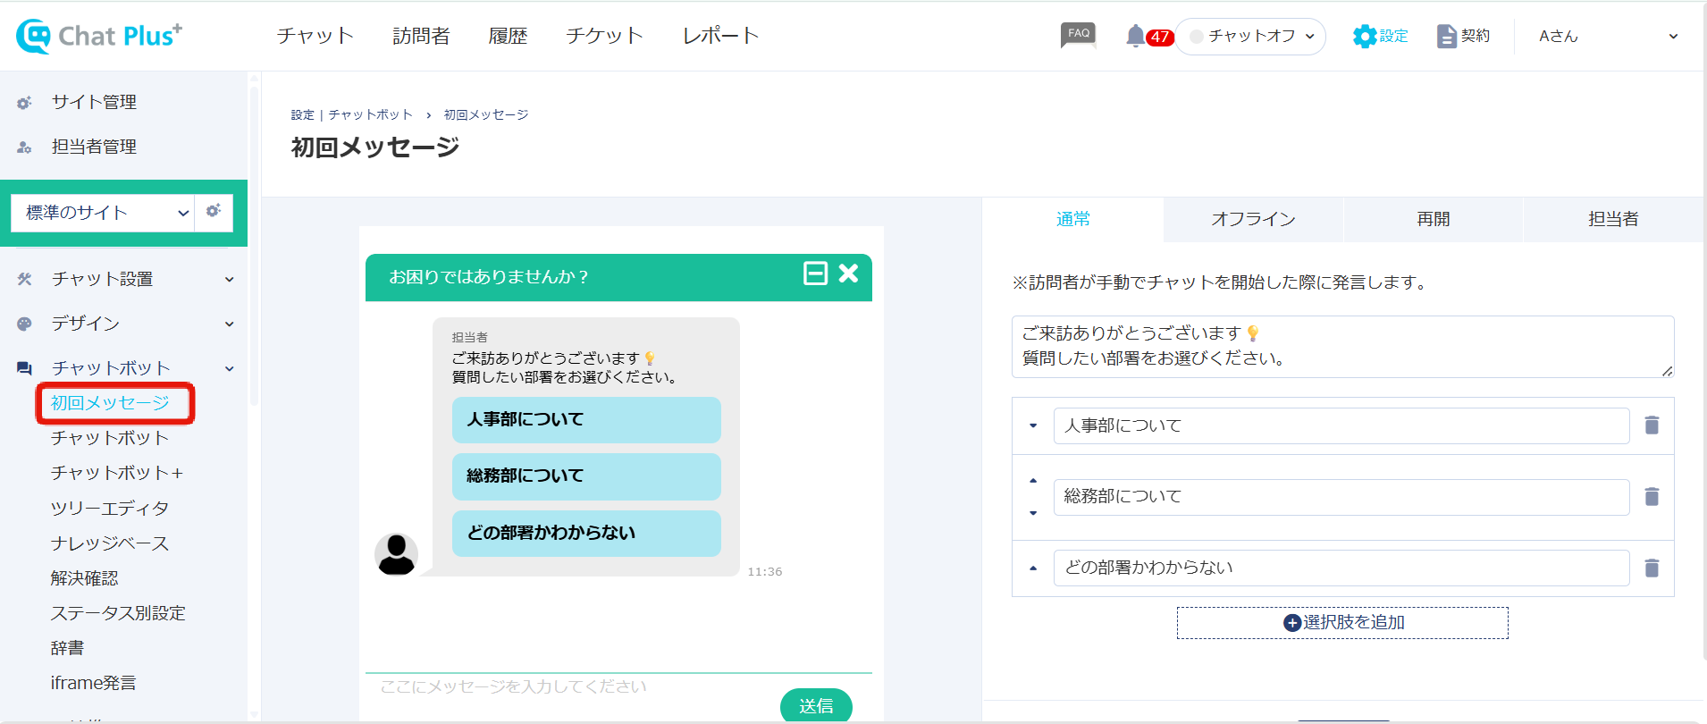Click sidebar vertical scrollbar

click(x=254, y=246)
